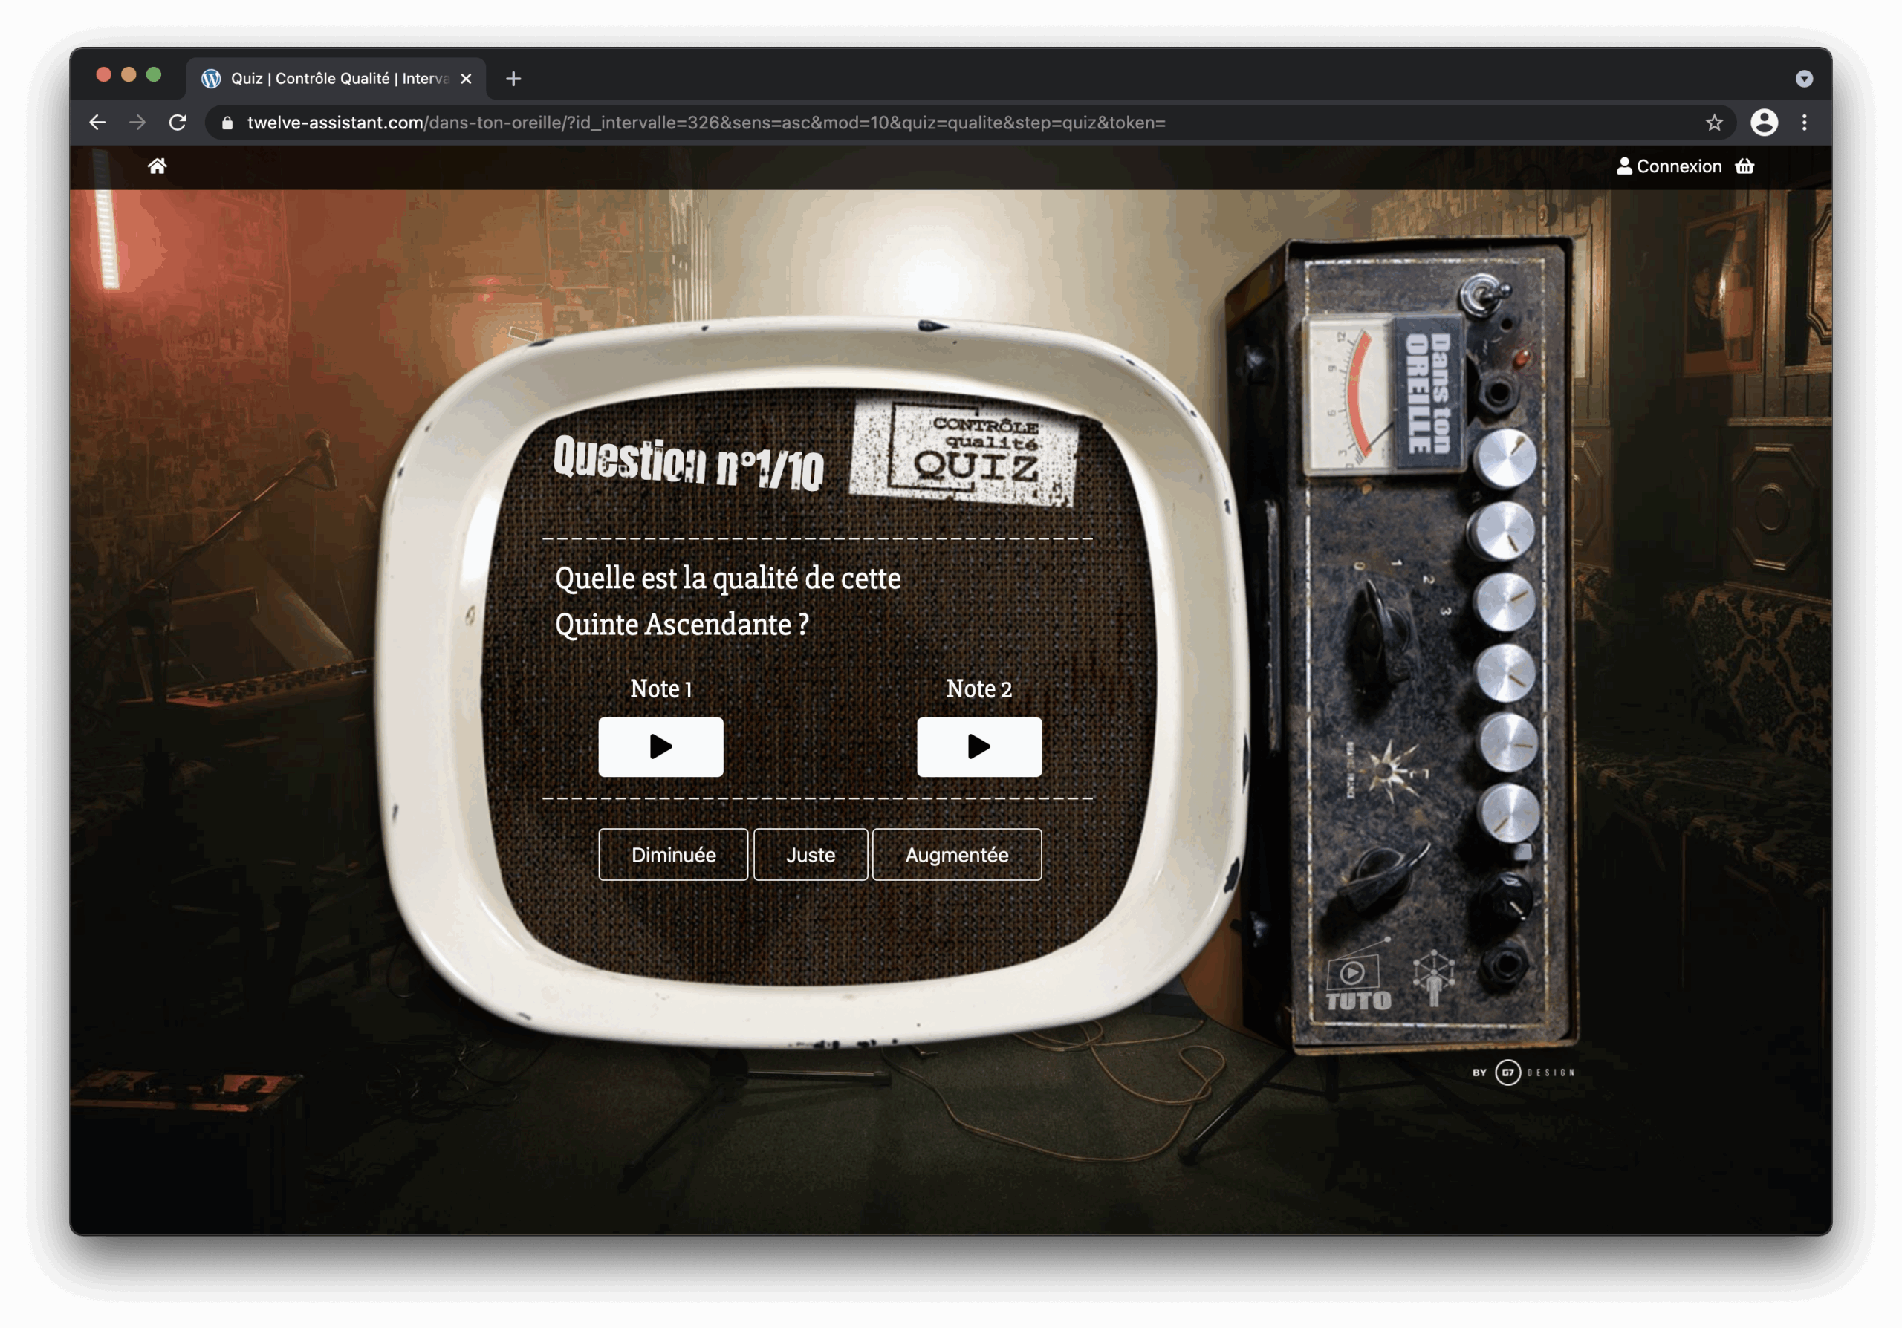Image resolution: width=1902 pixels, height=1328 pixels.
Task: Click the Connexion login link
Action: 1669,166
